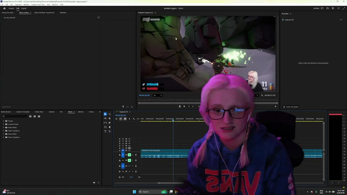Open Windows Start menu

coord(134,192)
